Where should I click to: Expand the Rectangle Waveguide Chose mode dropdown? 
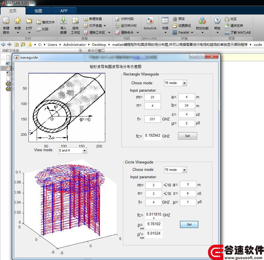coord(184,83)
